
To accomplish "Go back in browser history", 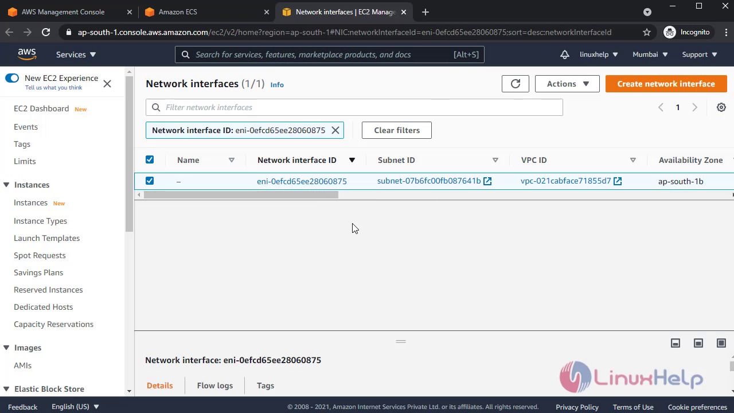I will [x=9, y=32].
